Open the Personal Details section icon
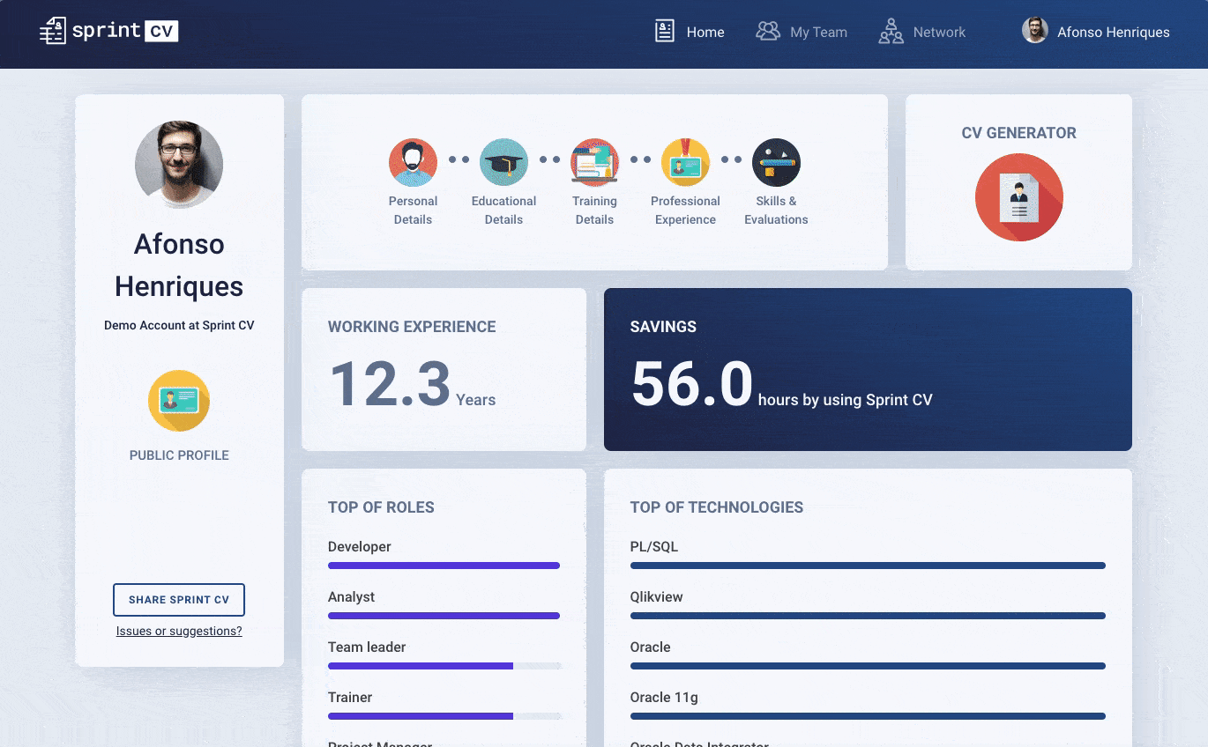Viewport: 1208px width, 747px height. [413, 162]
